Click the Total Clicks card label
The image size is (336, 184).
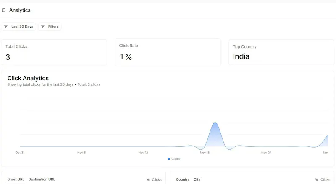[16, 46]
